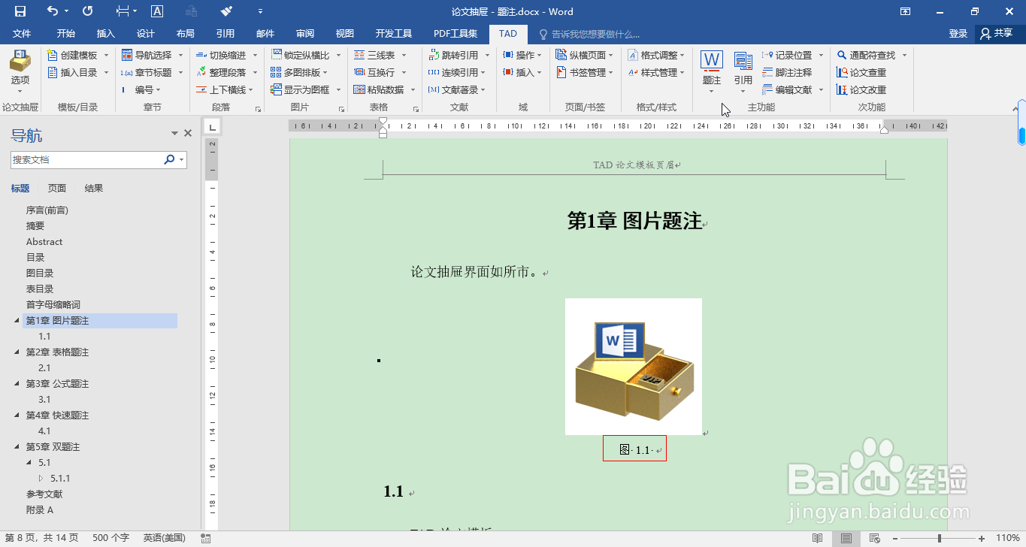1026x547 pixels.
Task: Click the 脚注注释 icon
Action: tap(767, 73)
